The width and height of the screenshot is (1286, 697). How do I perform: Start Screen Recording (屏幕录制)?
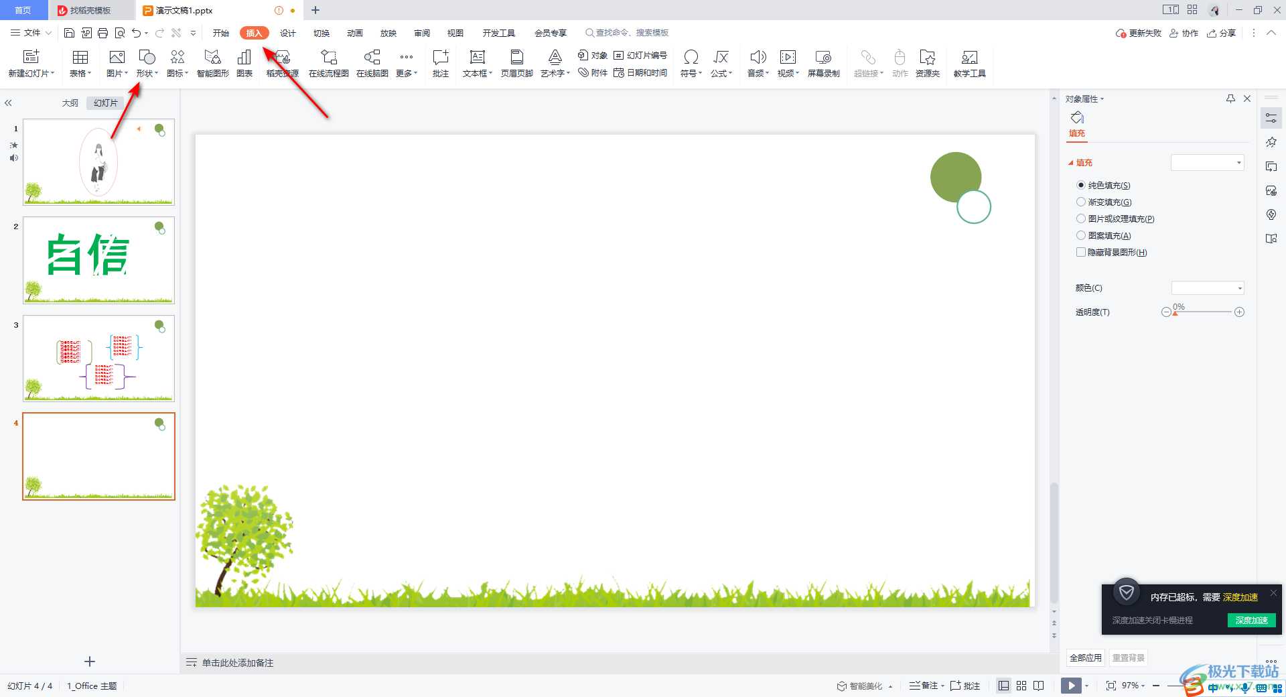click(x=824, y=64)
